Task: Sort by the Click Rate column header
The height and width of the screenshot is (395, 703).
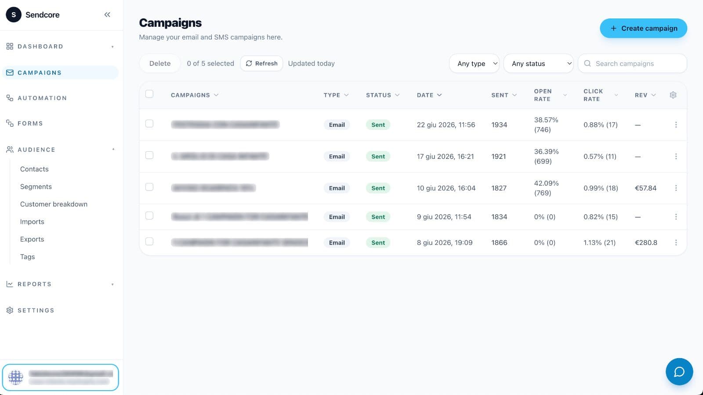Action: [x=601, y=95]
